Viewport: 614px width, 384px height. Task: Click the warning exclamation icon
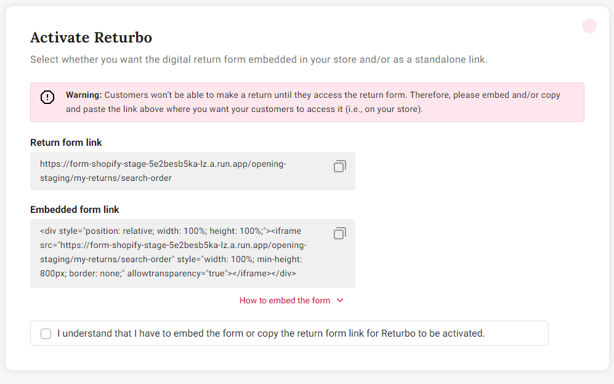tap(47, 97)
